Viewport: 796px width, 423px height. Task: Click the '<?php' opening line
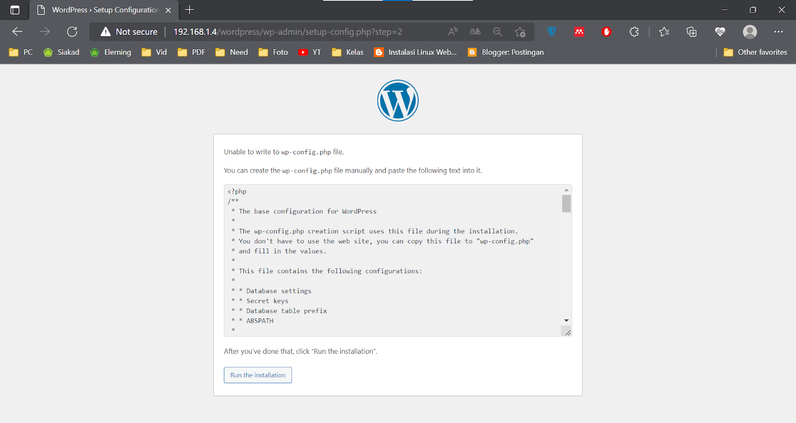click(x=237, y=192)
